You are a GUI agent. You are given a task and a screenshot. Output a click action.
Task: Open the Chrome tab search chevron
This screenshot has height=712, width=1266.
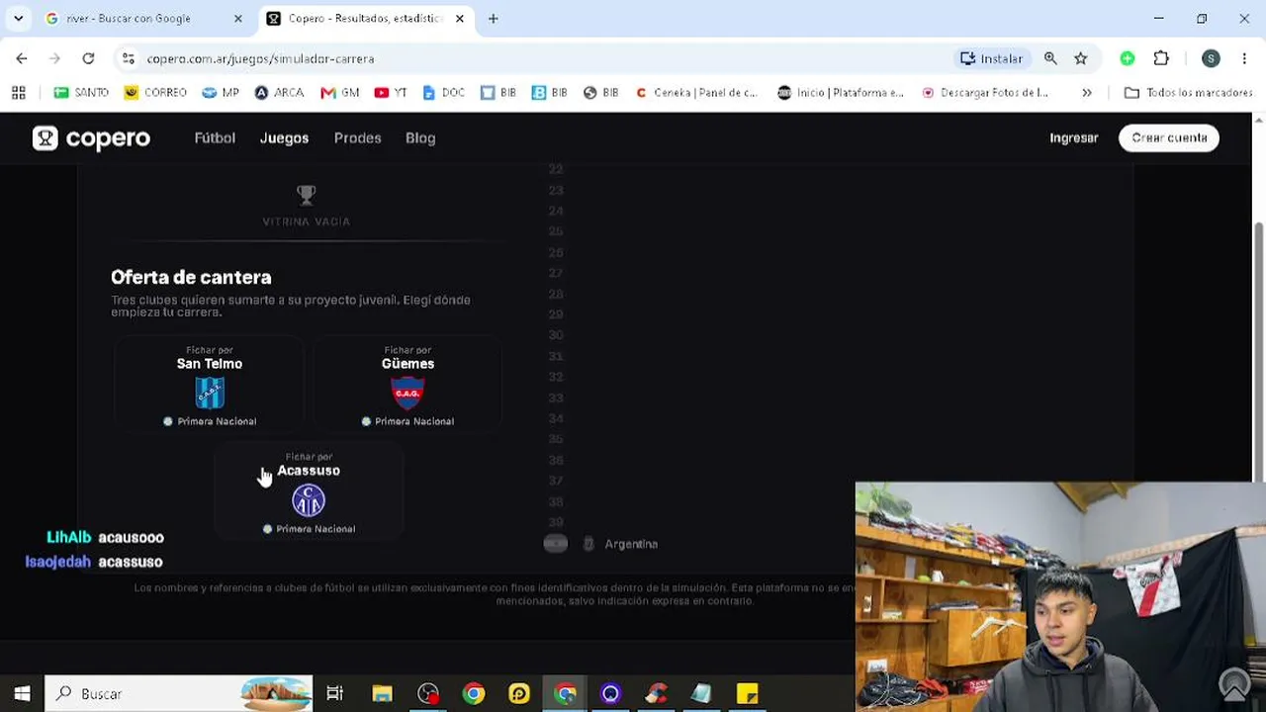(18, 19)
